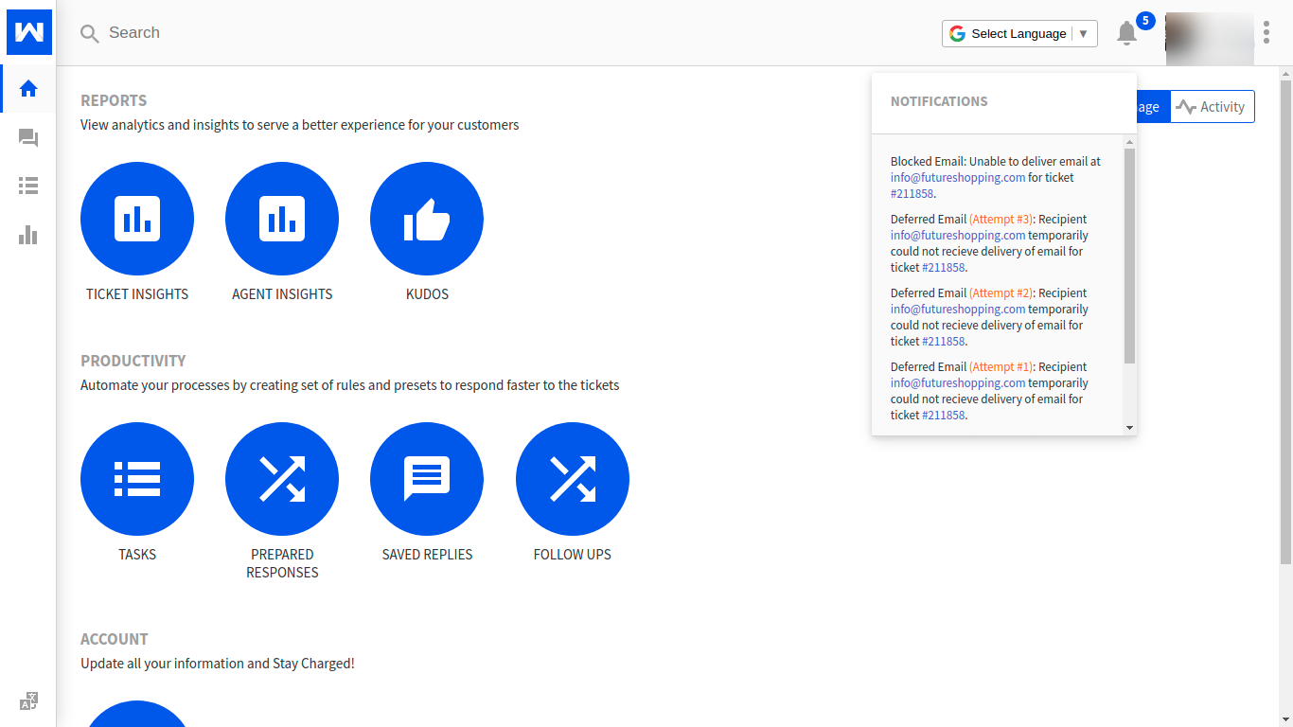Open the task list sidebar icon
This screenshot has height=727, width=1293.
[x=28, y=186]
